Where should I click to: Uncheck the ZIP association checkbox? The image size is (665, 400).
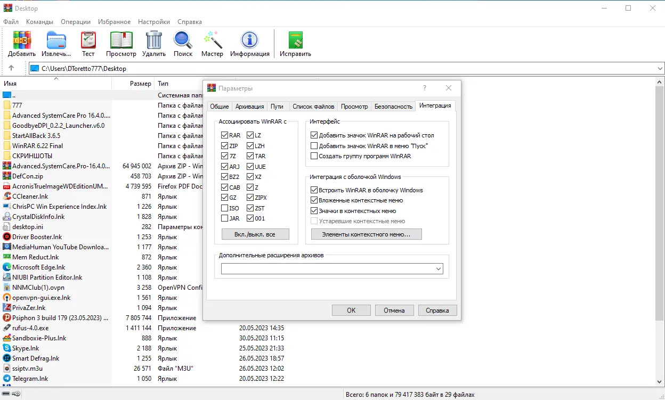pos(225,146)
